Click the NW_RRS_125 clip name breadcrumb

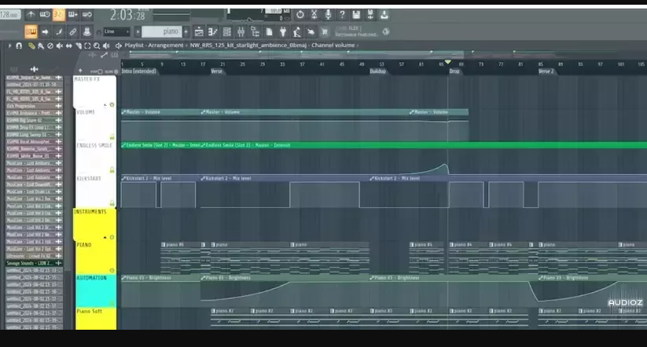[248, 46]
